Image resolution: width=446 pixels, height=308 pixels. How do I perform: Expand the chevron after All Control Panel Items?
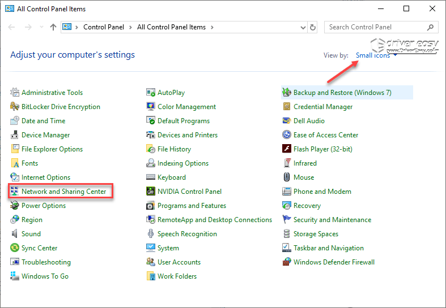click(212, 27)
